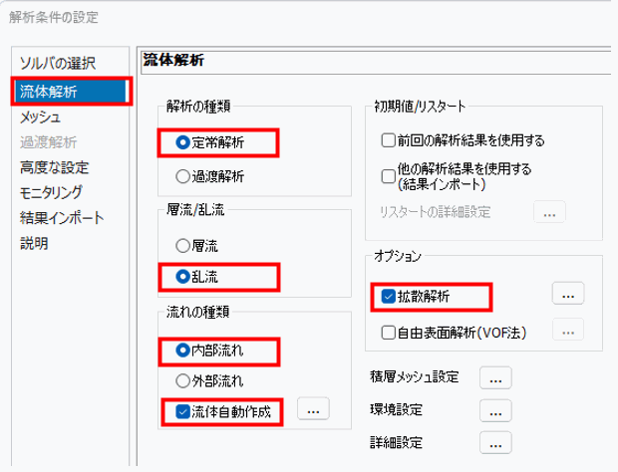The width and height of the screenshot is (618, 472).
Task: Check 他の解析結果を使用する option
Action: (390, 175)
